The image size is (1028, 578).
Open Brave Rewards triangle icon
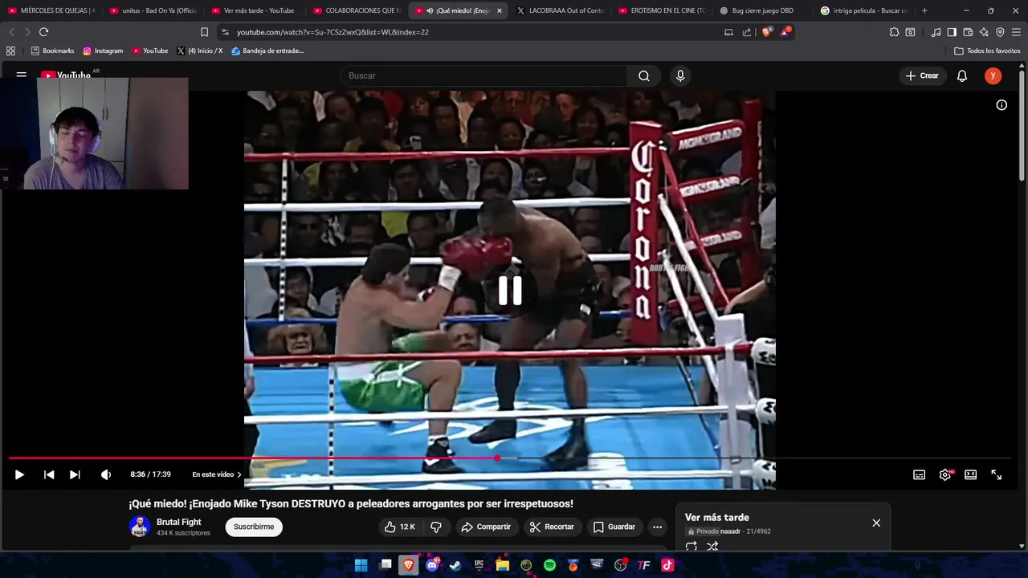[x=786, y=32]
